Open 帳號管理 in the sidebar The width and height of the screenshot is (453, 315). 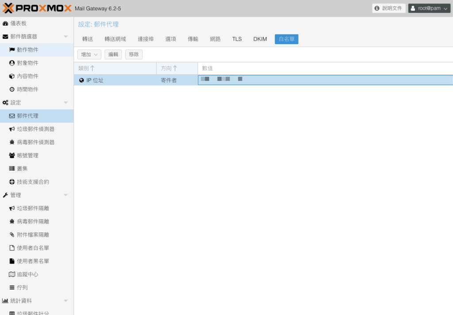pyautogui.click(x=37, y=156)
